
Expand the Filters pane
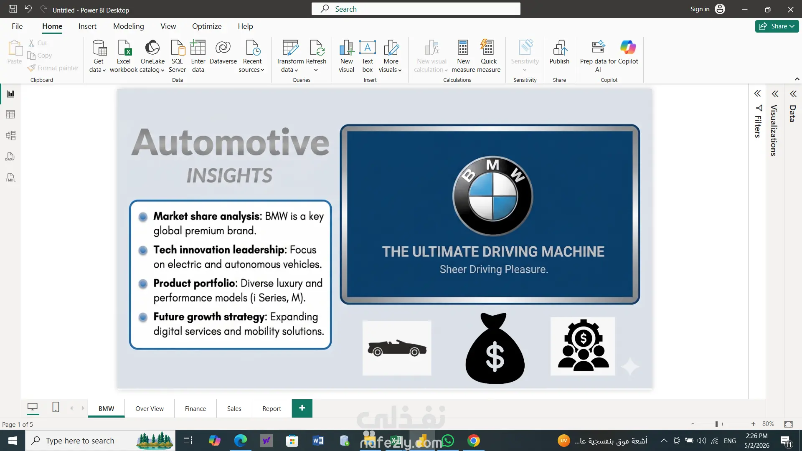pyautogui.click(x=757, y=94)
